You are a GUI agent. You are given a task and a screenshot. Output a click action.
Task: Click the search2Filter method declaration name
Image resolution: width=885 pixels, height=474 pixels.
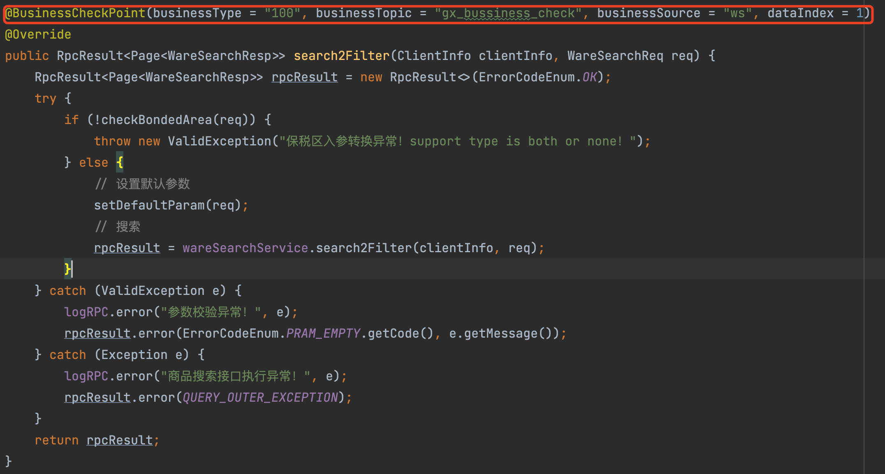(x=342, y=56)
